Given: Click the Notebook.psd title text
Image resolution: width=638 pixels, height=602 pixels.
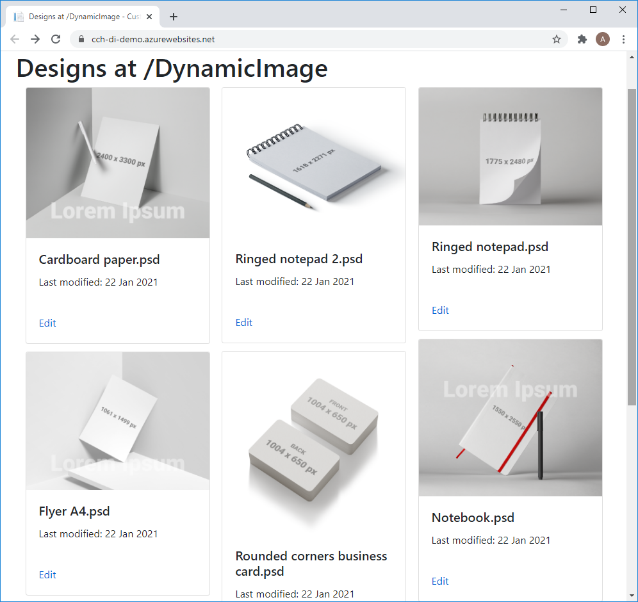Looking at the screenshot, I should [x=473, y=518].
